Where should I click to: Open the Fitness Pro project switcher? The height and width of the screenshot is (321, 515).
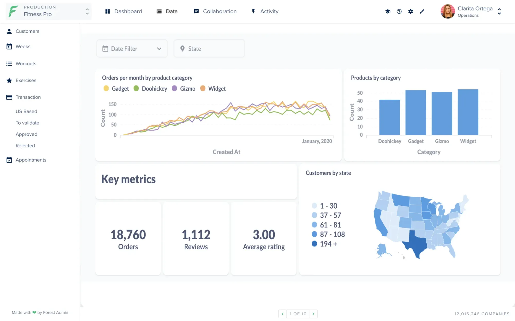(49, 11)
